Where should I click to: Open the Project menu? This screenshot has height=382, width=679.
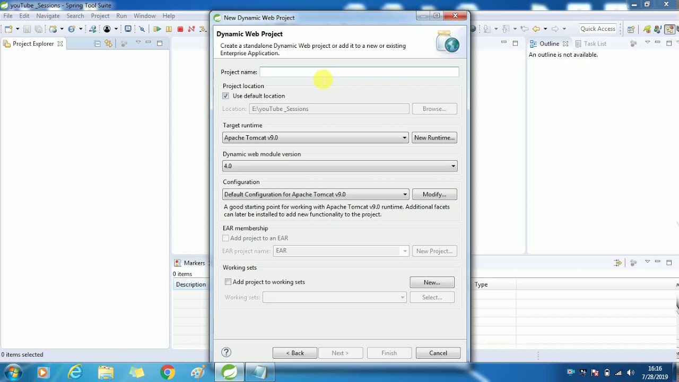(100, 16)
